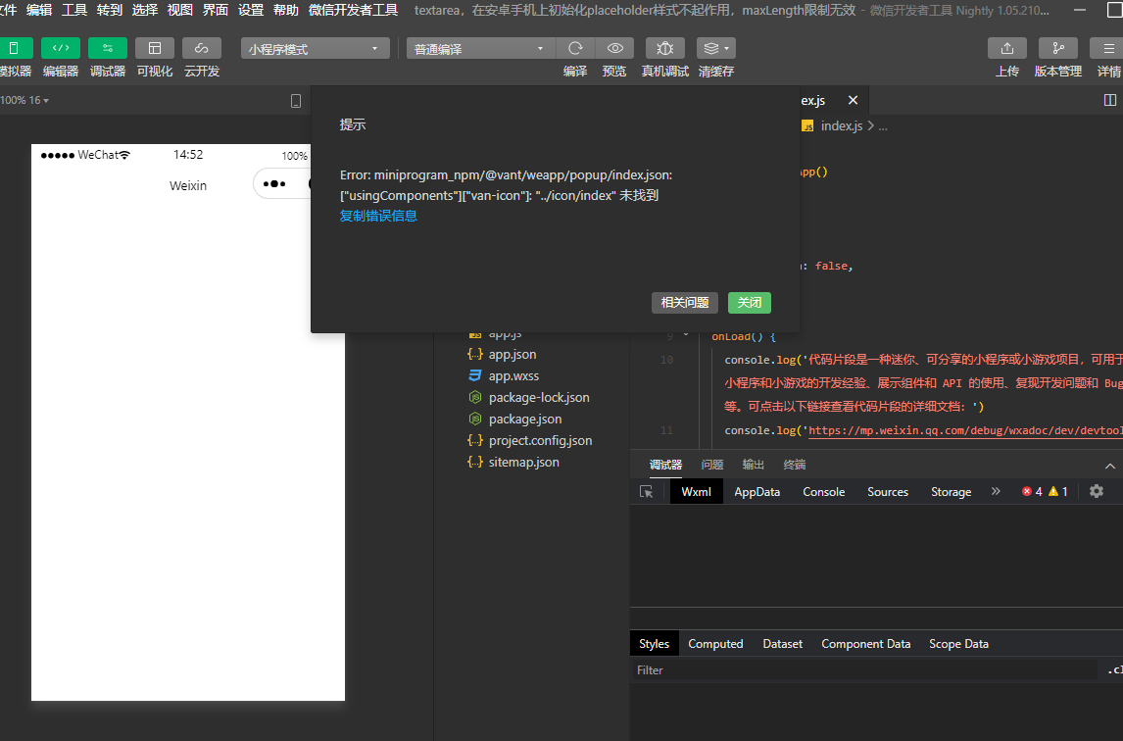
Task: Select the Styles tab
Action: [x=654, y=644]
